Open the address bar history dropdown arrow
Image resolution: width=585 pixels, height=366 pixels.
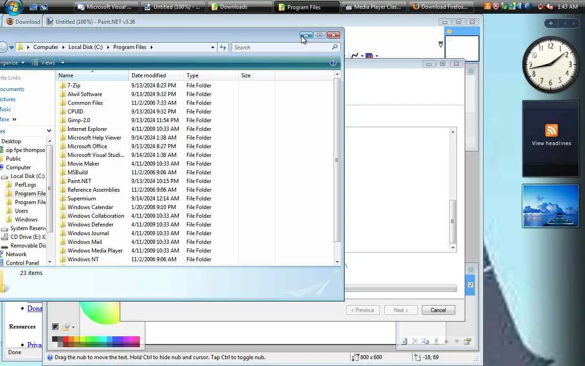click(213, 47)
